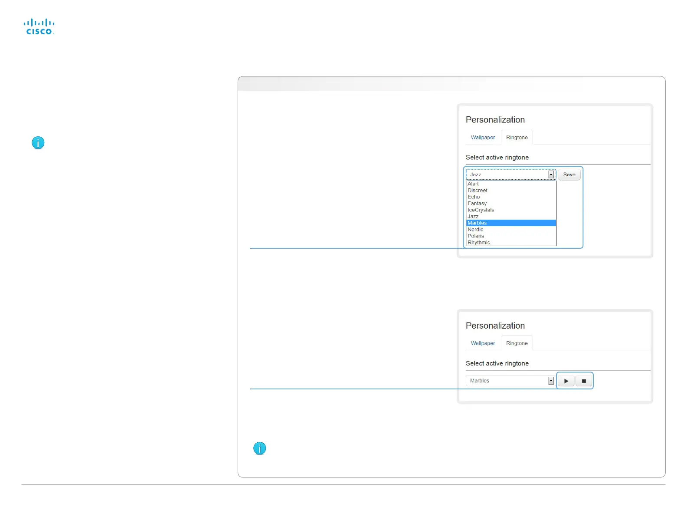This screenshot has height=517, width=687.
Task: Switch to Wallpaper tab in lower panel
Action: 483,343
